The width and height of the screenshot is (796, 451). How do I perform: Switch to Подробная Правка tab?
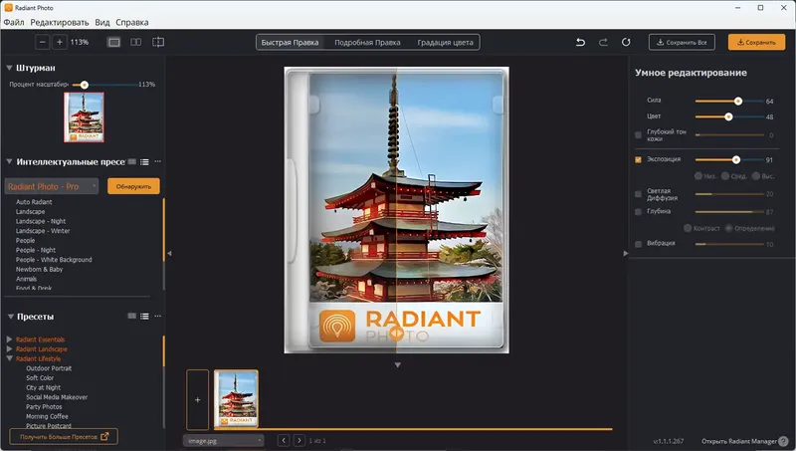[x=367, y=43]
